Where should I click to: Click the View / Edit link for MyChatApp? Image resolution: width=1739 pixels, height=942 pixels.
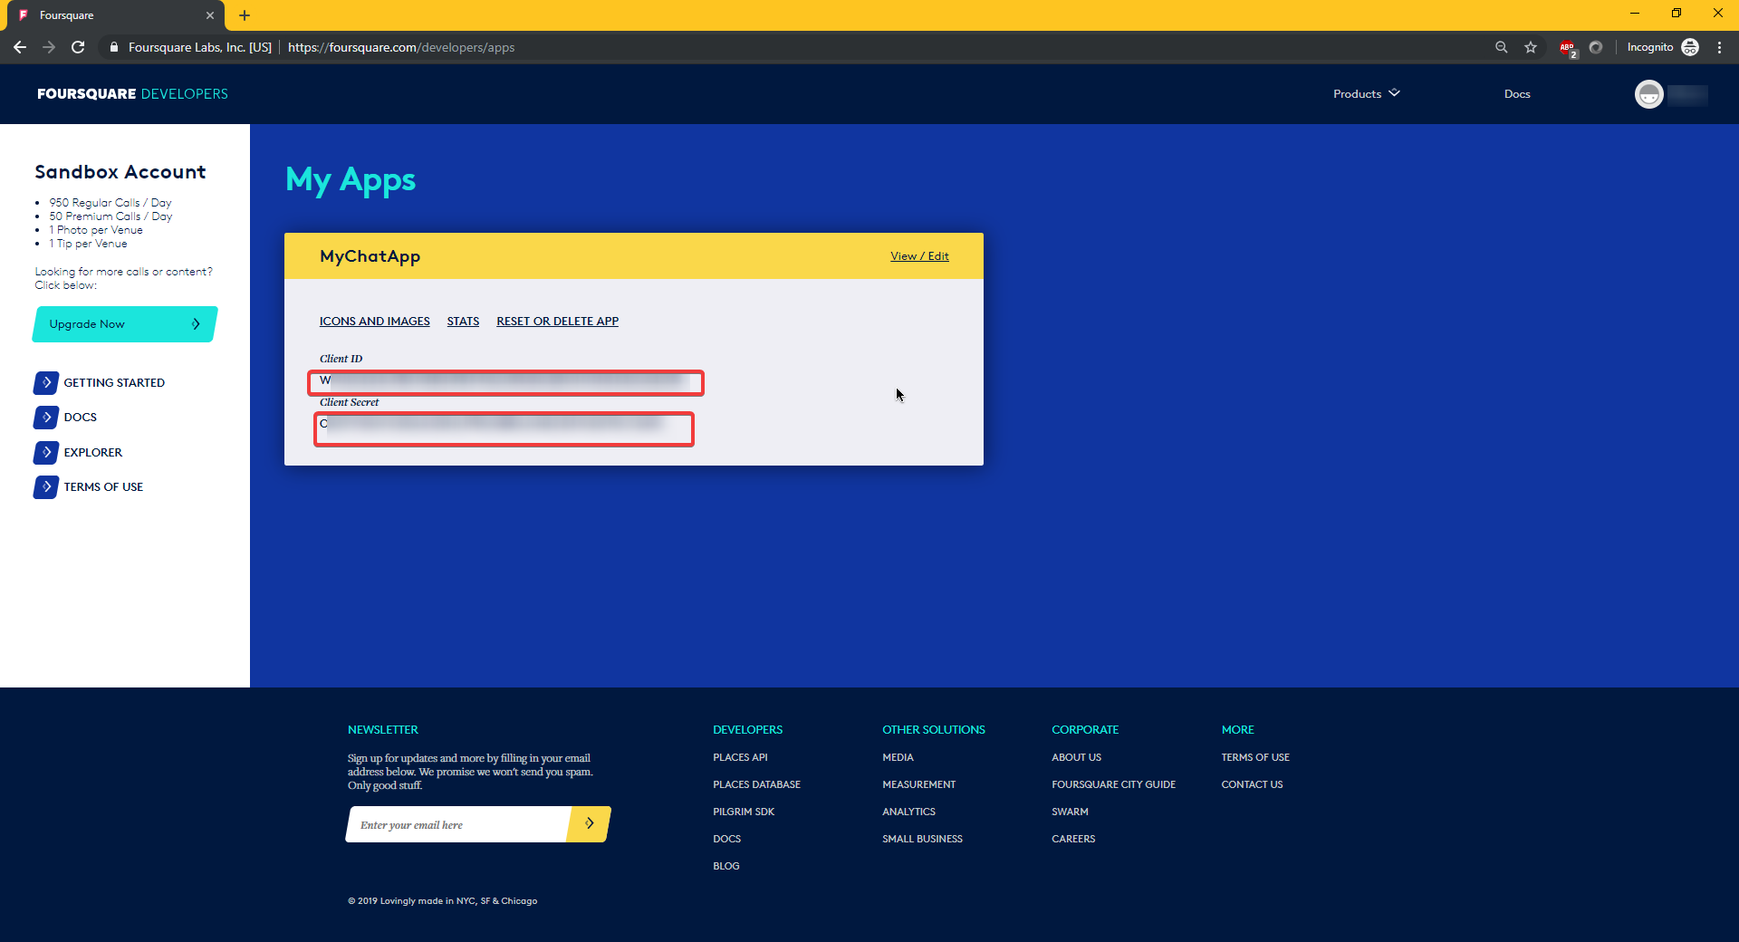(x=919, y=256)
